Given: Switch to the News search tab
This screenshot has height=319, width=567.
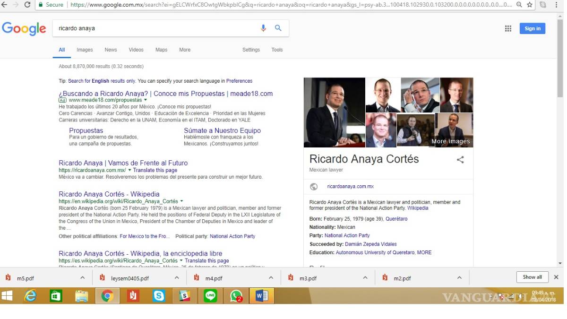Looking at the screenshot, I should (111, 50).
